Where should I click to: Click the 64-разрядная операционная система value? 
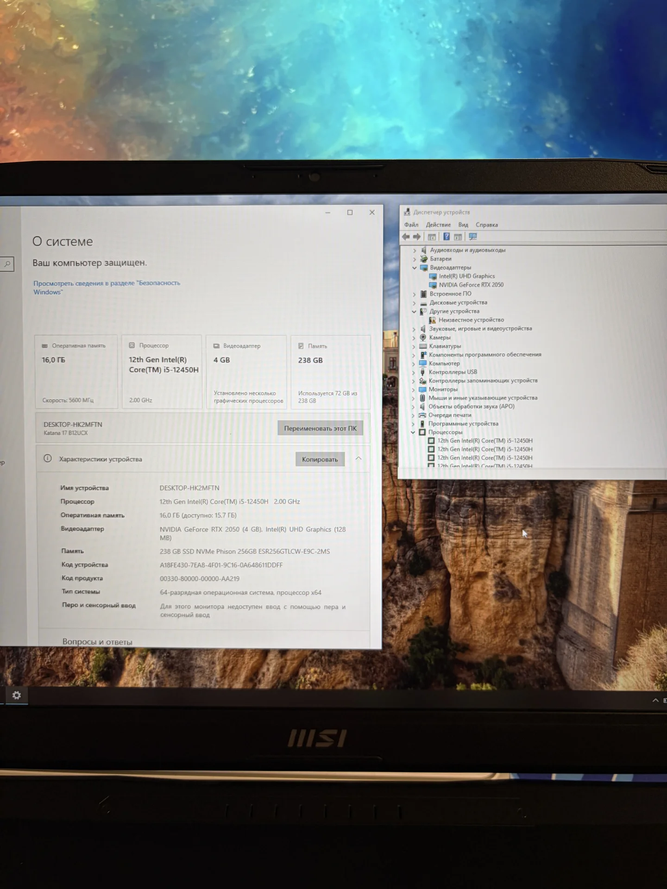point(240,593)
